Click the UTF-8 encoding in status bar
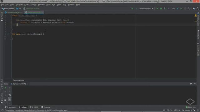This screenshot has width=200, height=112. 177,110
